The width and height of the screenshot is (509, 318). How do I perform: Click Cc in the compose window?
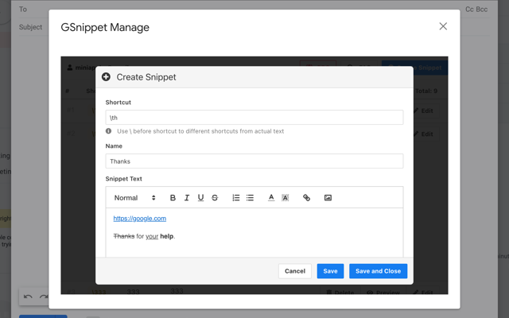pyautogui.click(x=469, y=10)
